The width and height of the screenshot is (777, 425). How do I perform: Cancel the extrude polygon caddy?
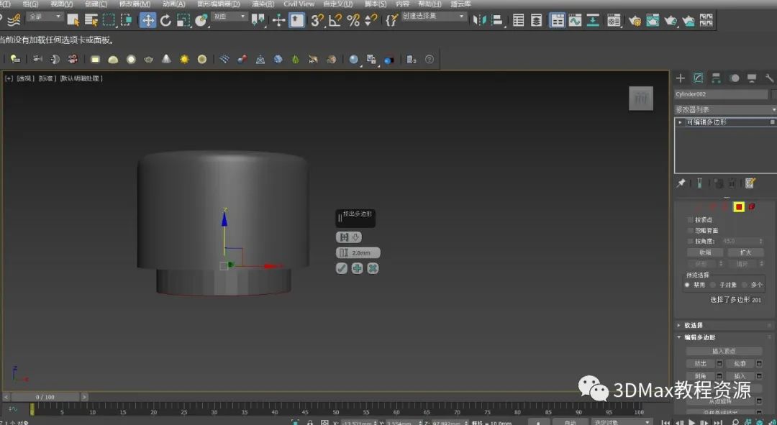[373, 268]
